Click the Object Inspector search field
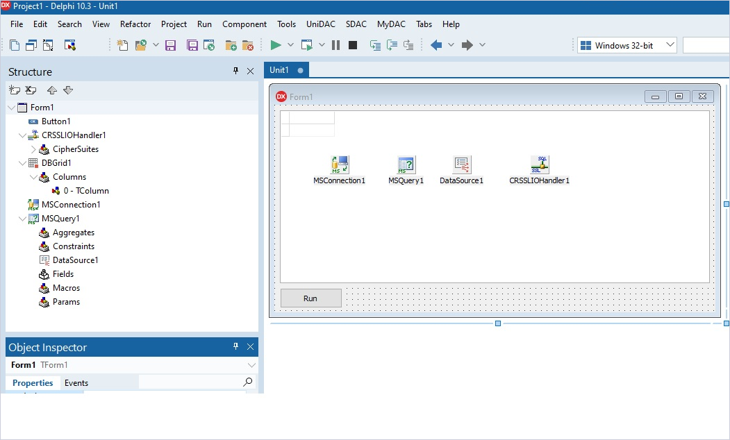 click(191, 382)
